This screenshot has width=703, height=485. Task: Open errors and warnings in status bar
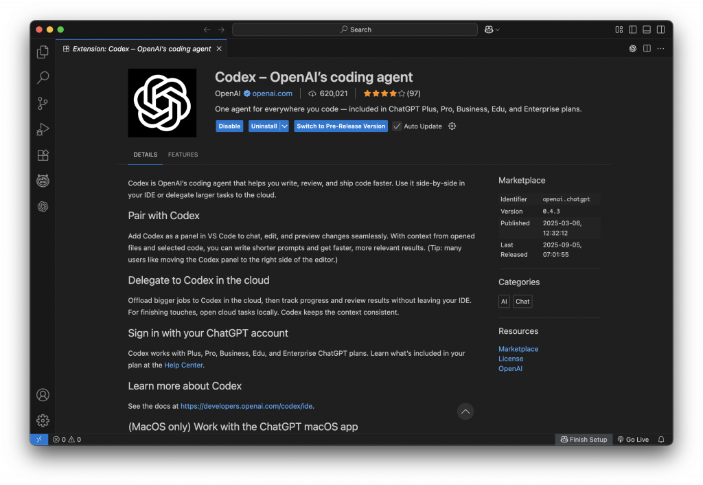[67, 439]
